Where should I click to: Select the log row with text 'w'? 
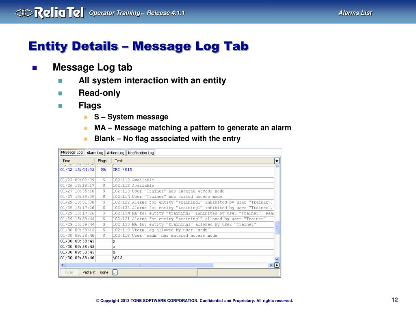[167, 247]
